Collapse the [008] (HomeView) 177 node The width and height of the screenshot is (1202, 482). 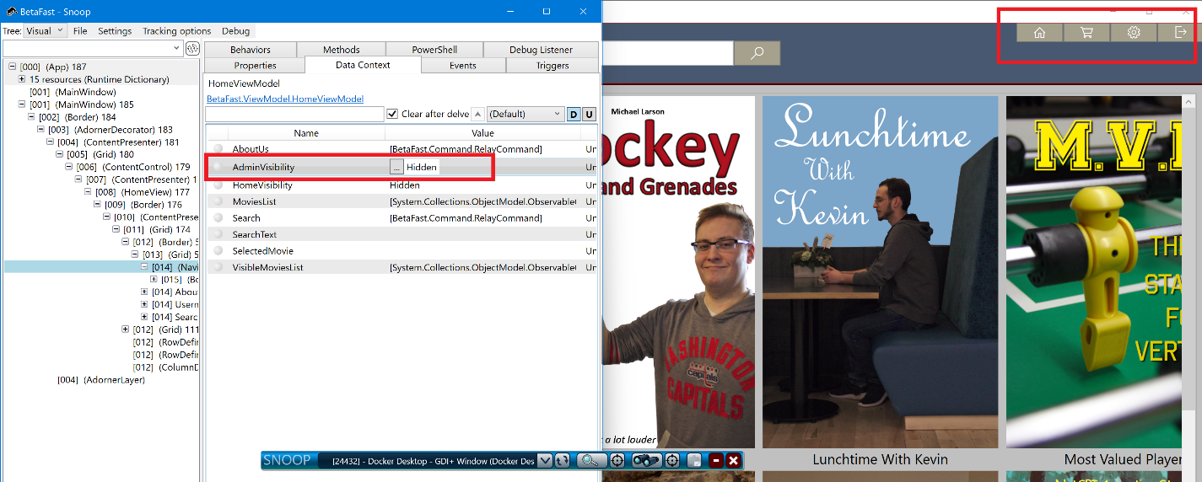pos(88,192)
